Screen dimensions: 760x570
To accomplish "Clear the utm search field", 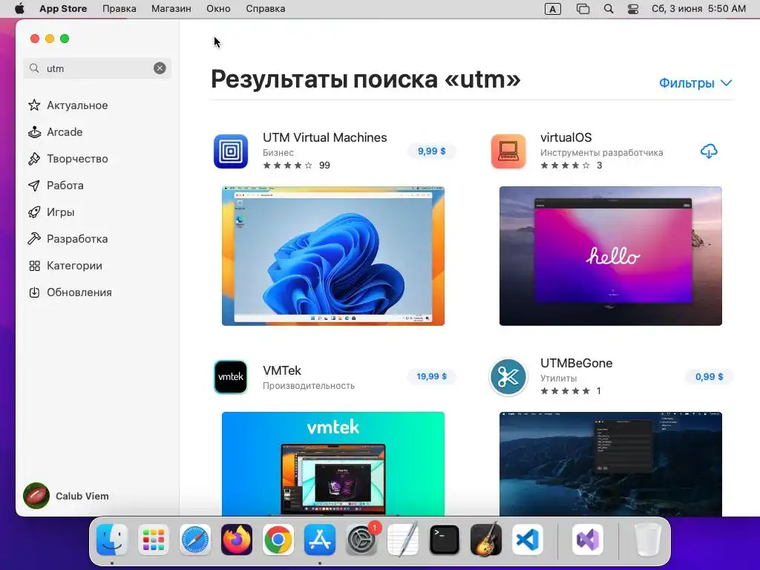I will click(x=160, y=68).
